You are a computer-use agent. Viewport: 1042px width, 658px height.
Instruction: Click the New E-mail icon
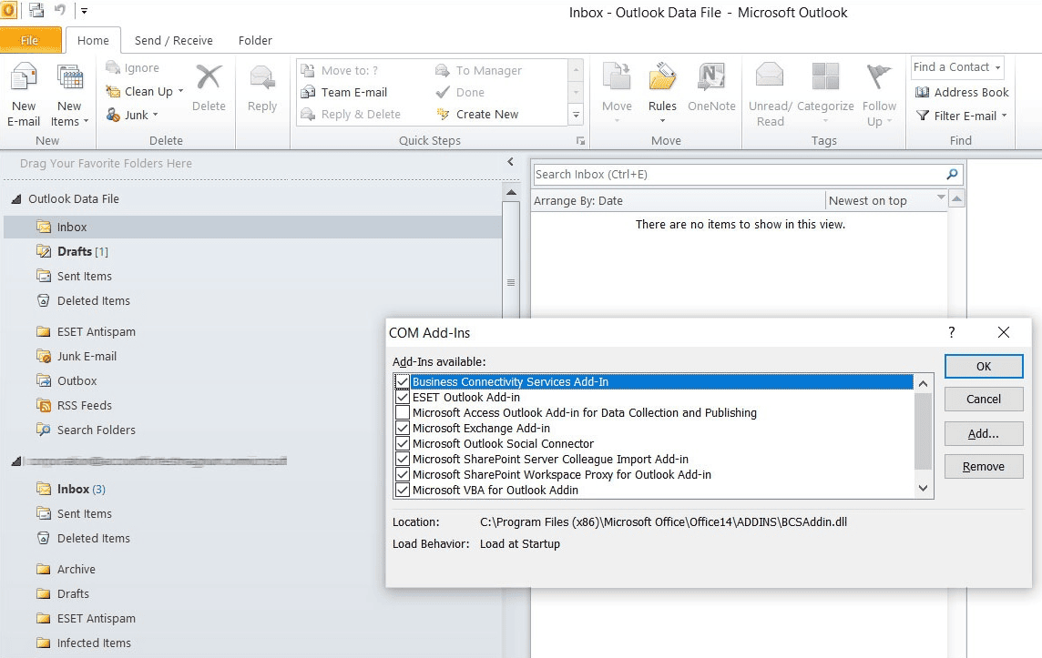tap(24, 80)
